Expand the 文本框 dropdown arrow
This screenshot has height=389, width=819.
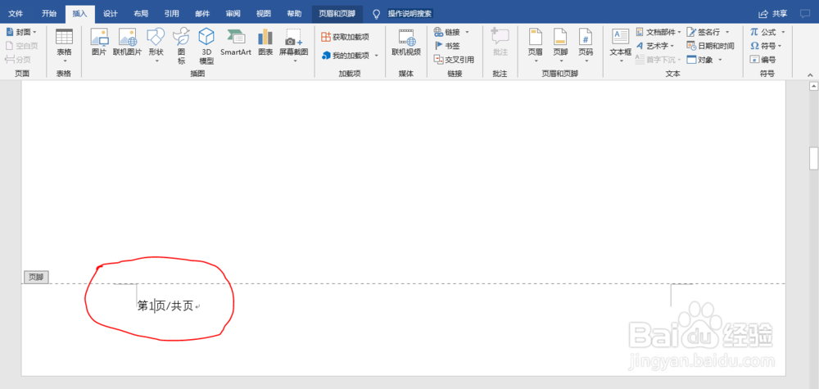click(621, 61)
